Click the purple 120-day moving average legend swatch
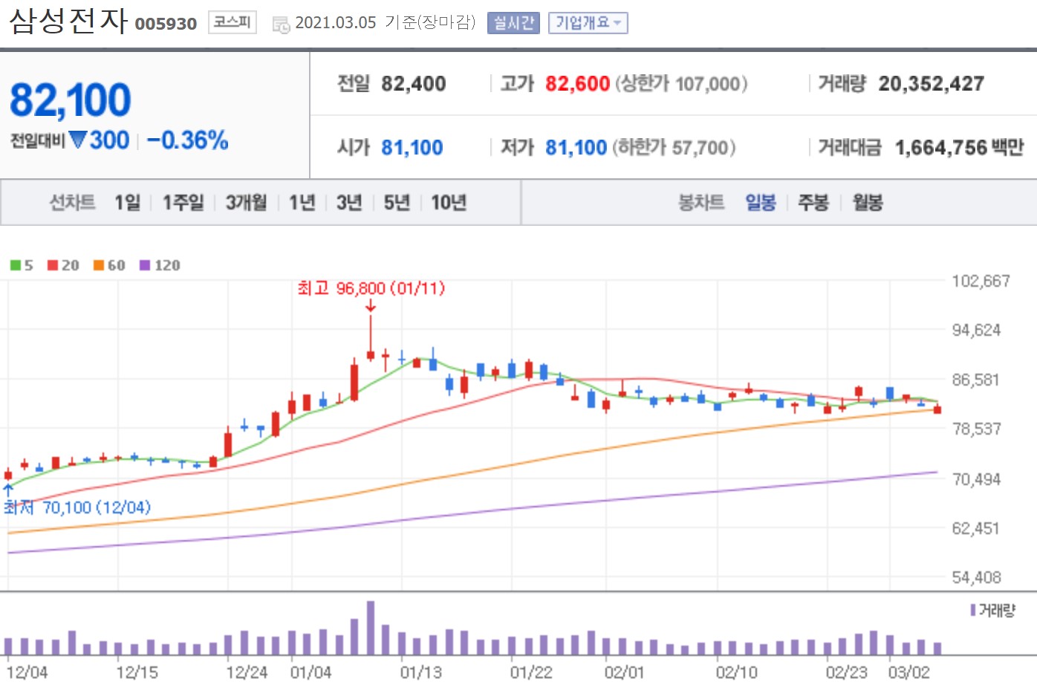The image size is (1037, 682). pyautogui.click(x=145, y=265)
